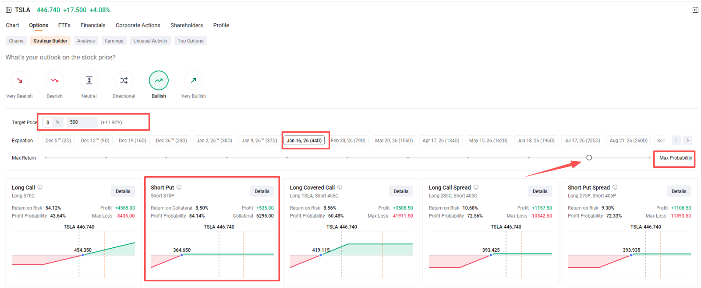The image size is (701, 288).
Task: Choose expiration Jun 18, 26 (196D)
Action: click(536, 140)
